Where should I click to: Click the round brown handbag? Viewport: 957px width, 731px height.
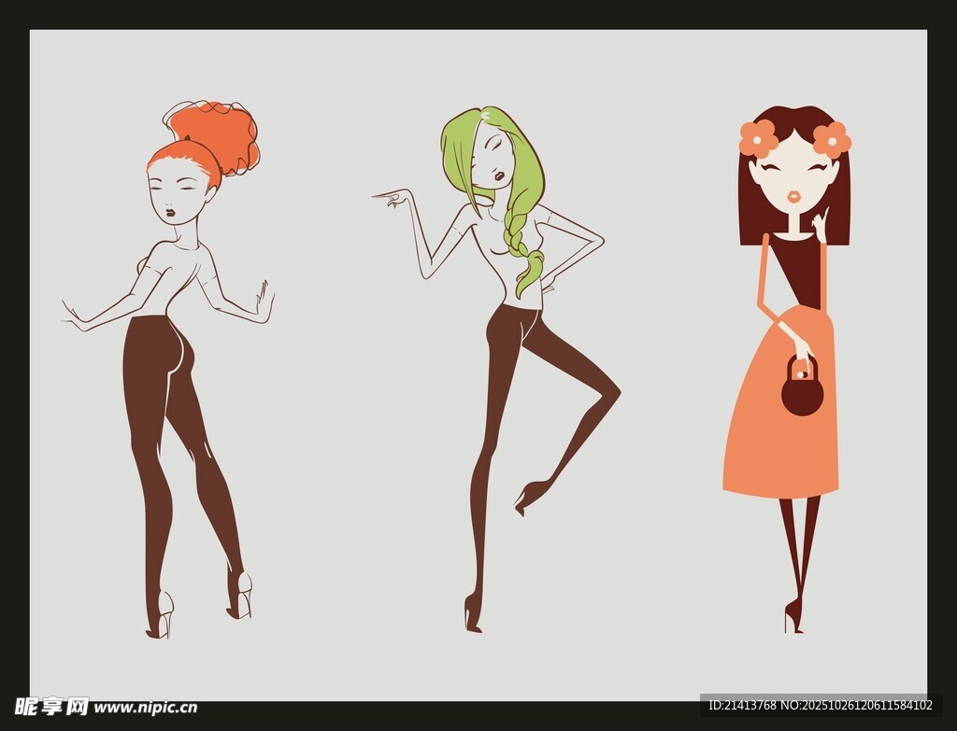click(x=802, y=392)
